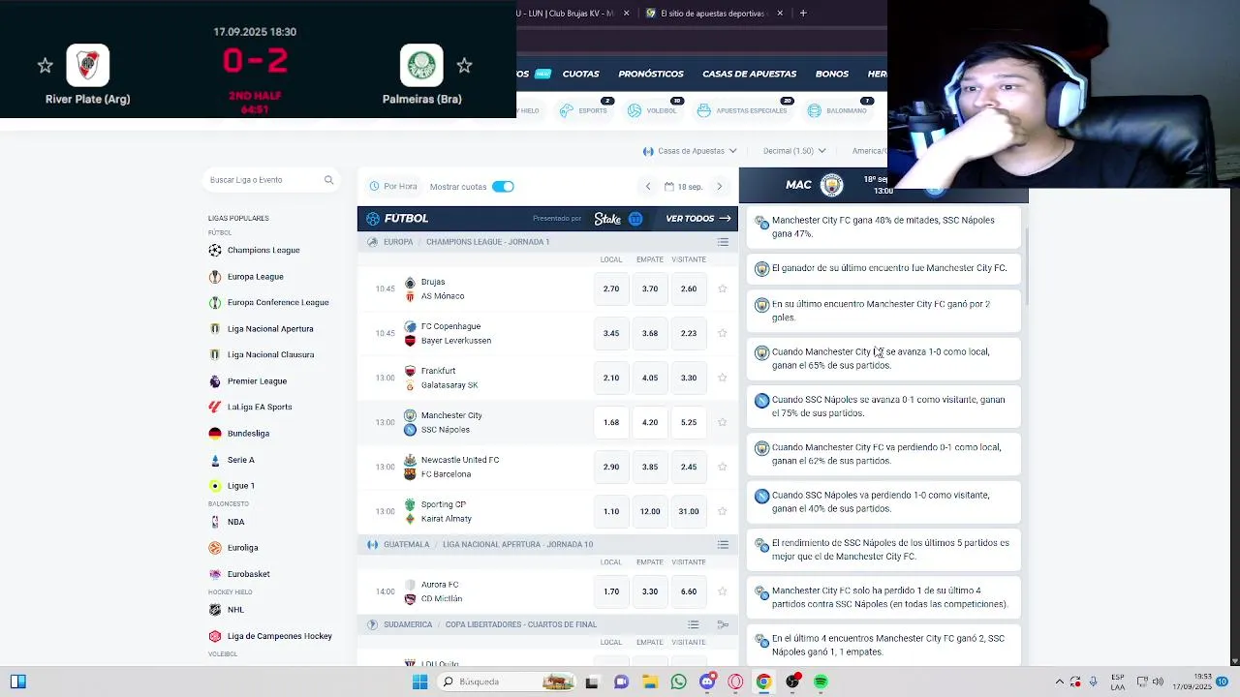Open the Pronósticos menu
The width and height of the screenshot is (1240, 697).
[651, 74]
